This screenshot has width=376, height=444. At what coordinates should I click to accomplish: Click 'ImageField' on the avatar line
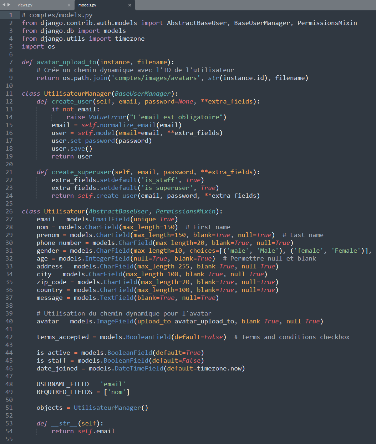pyautogui.click(x=115, y=321)
